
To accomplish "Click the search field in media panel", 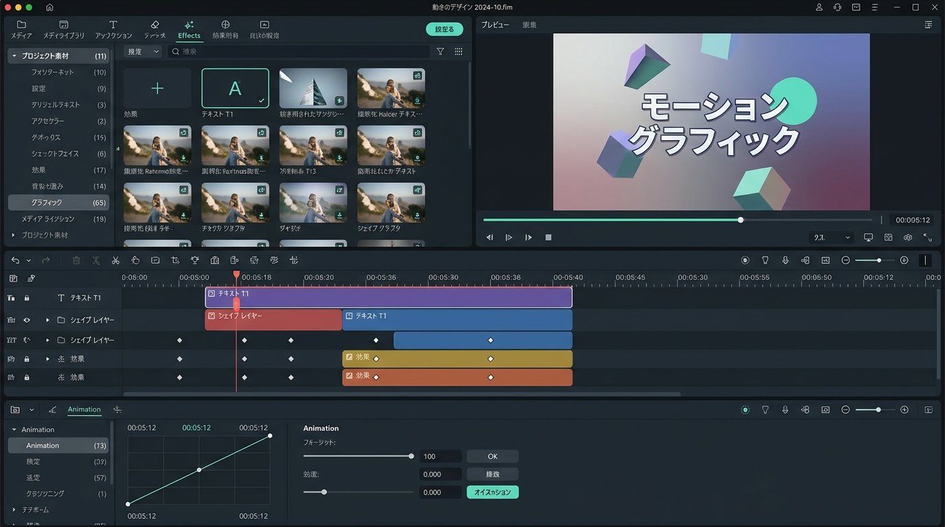I will click(299, 51).
